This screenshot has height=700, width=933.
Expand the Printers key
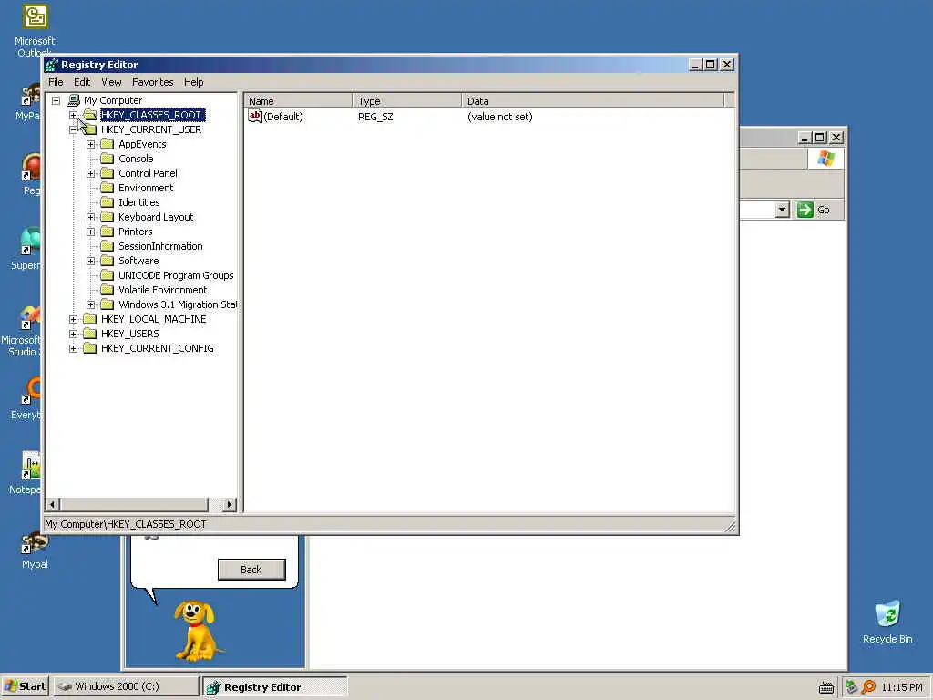90,232
